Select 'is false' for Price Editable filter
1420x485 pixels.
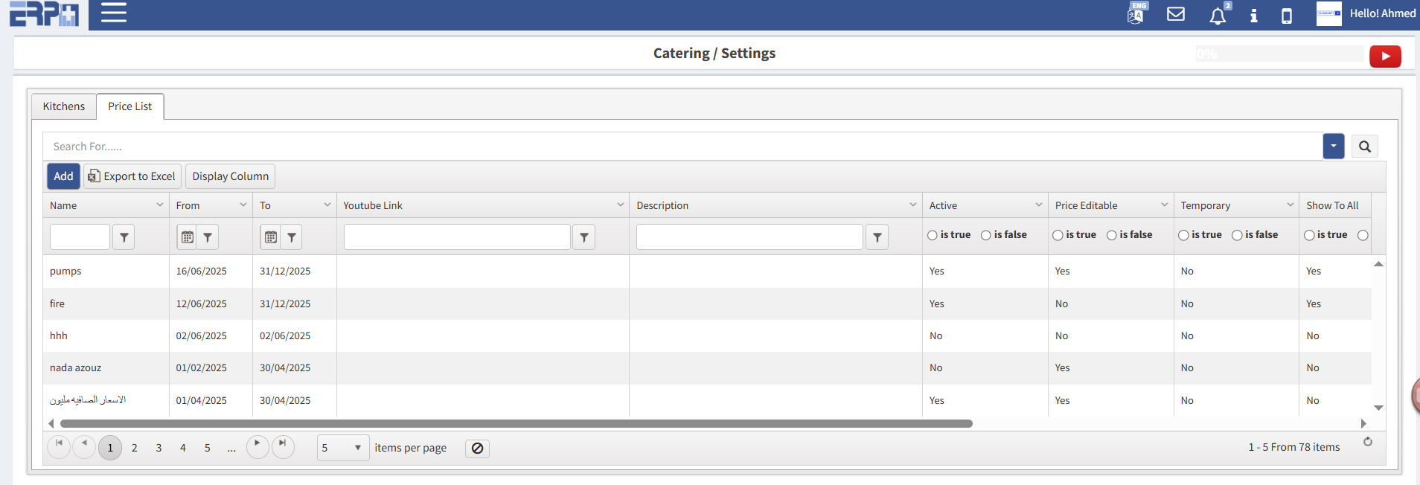point(1112,236)
